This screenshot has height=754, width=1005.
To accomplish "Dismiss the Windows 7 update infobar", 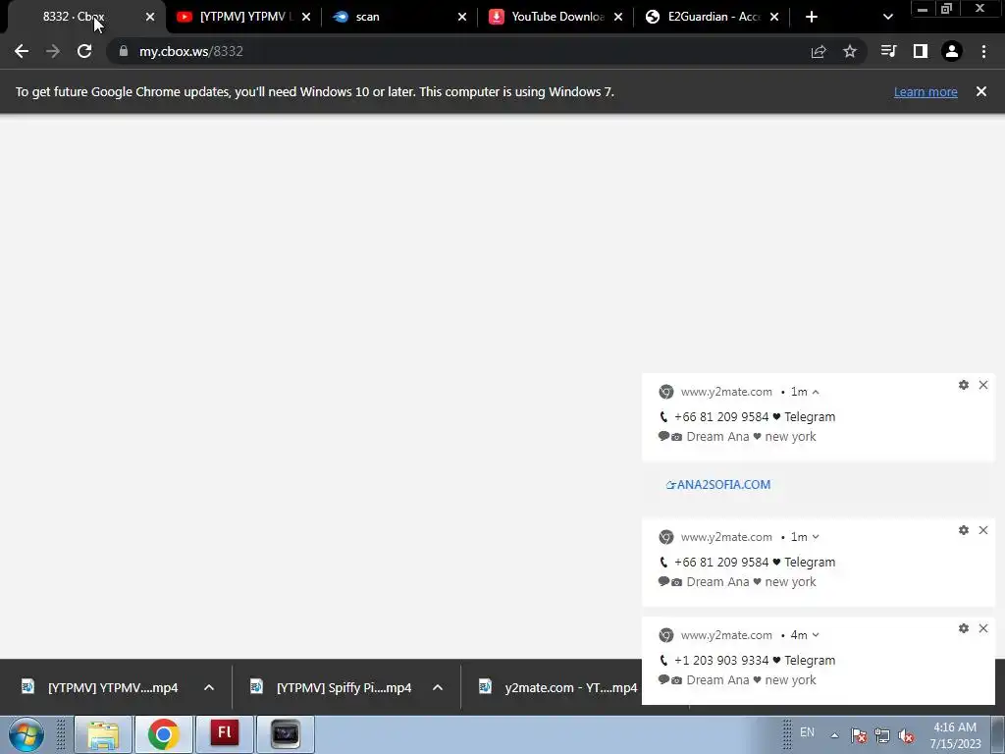I will click(981, 91).
